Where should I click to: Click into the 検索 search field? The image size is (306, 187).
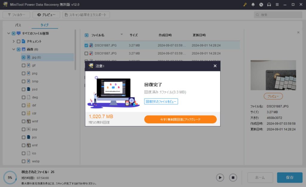coord(278,15)
